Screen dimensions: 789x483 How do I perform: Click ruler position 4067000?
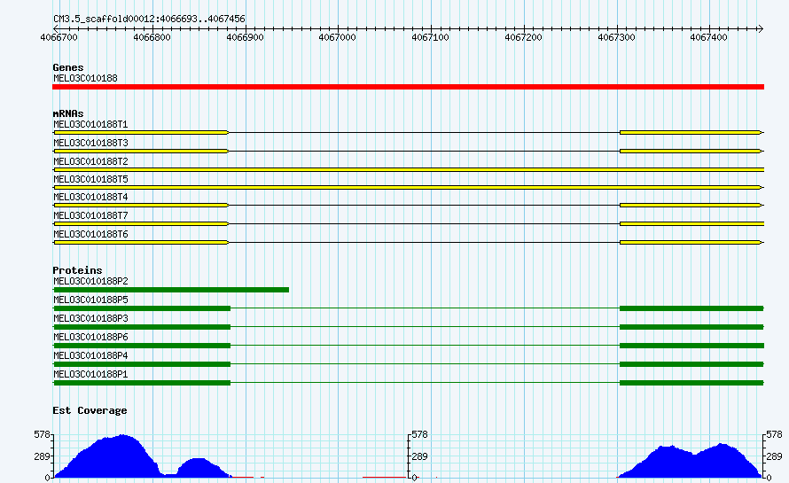tap(338, 37)
